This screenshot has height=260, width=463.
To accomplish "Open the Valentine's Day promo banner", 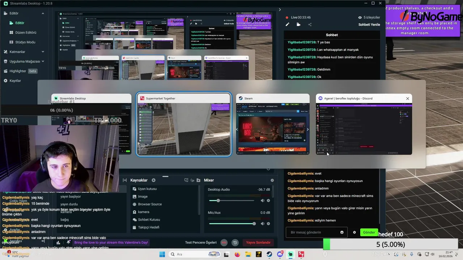I will [111, 243].
